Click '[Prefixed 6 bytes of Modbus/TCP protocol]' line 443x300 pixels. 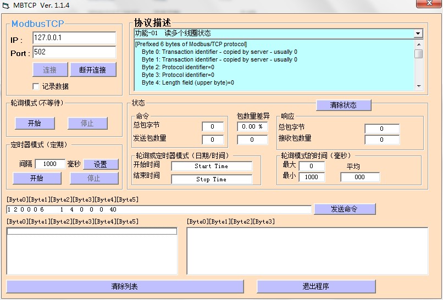[191, 44]
